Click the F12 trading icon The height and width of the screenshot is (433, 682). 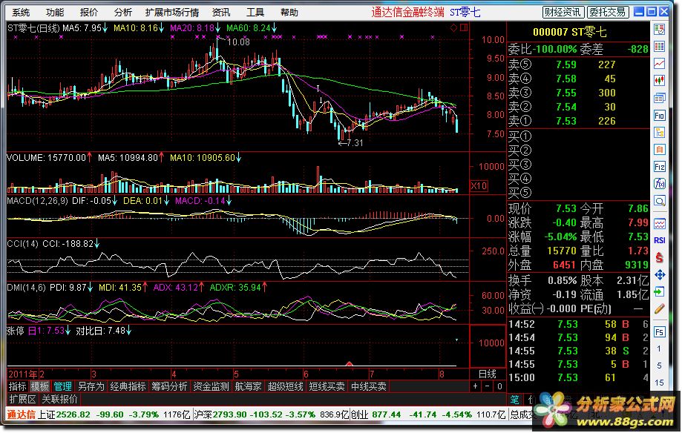pos(660,167)
